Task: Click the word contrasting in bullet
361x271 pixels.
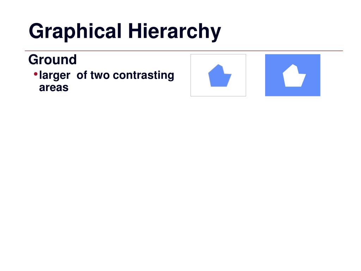Action: [x=143, y=76]
